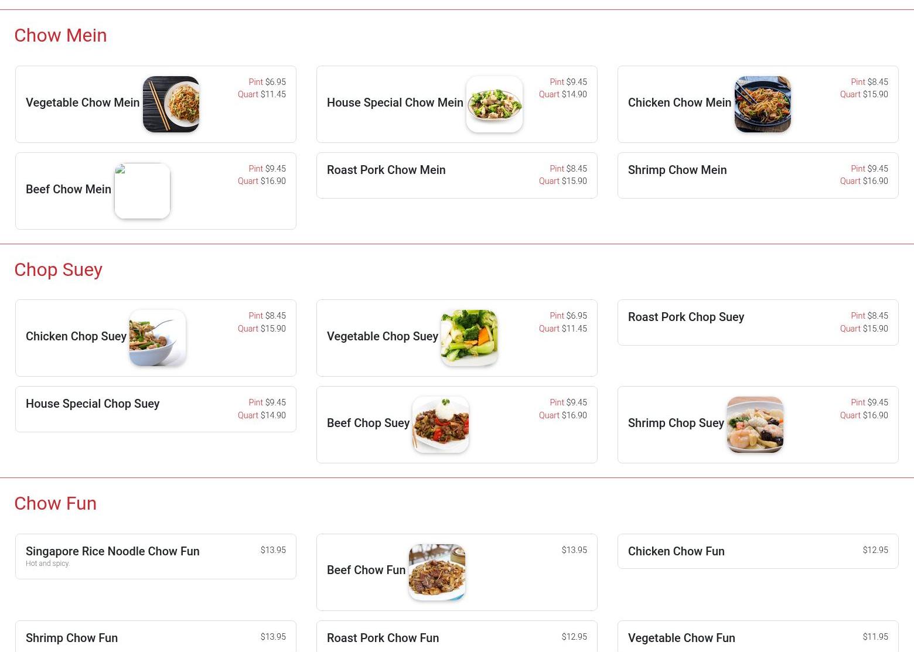Image resolution: width=914 pixels, height=652 pixels.
Task: Open the Roast Pork Chop Suey item
Action: tap(758, 323)
